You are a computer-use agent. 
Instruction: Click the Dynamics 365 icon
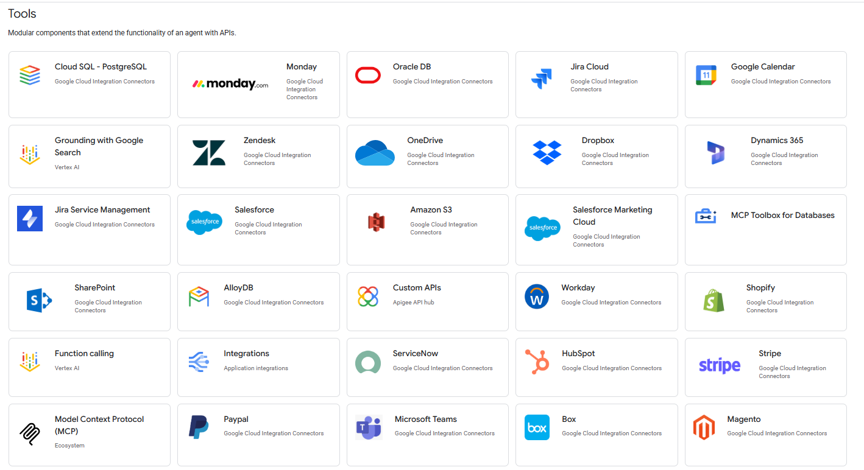[715, 153]
